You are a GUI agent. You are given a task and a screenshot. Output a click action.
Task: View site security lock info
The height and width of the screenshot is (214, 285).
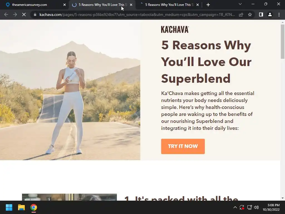pos(35,14)
